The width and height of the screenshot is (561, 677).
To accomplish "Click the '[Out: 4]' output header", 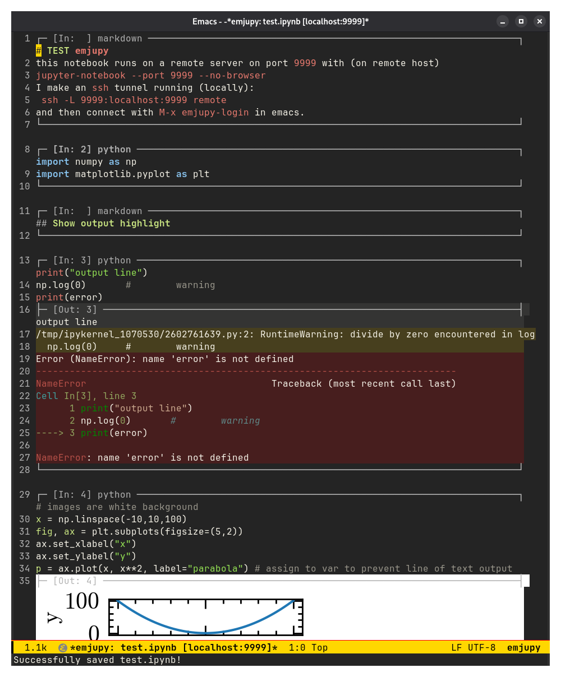I will tap(75, 581).
